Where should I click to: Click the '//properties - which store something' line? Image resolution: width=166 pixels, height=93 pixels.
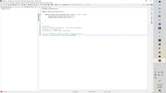[x=56, y=31]
